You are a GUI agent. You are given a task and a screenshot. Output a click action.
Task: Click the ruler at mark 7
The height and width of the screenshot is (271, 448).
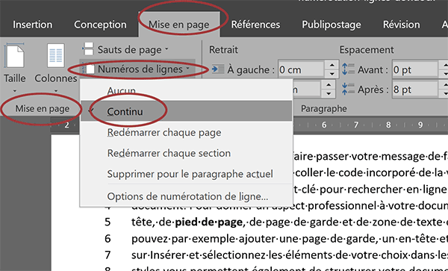point(356,125)
